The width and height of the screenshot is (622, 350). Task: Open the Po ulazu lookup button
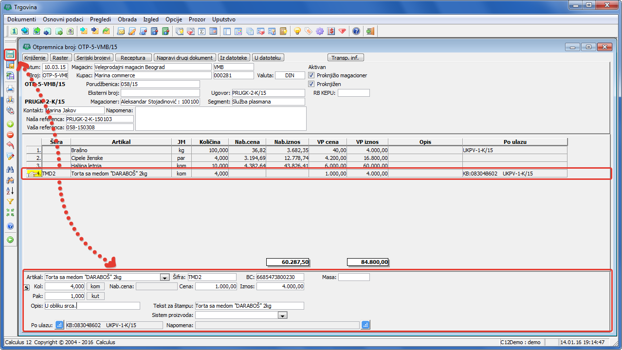[x=59, y=325]
